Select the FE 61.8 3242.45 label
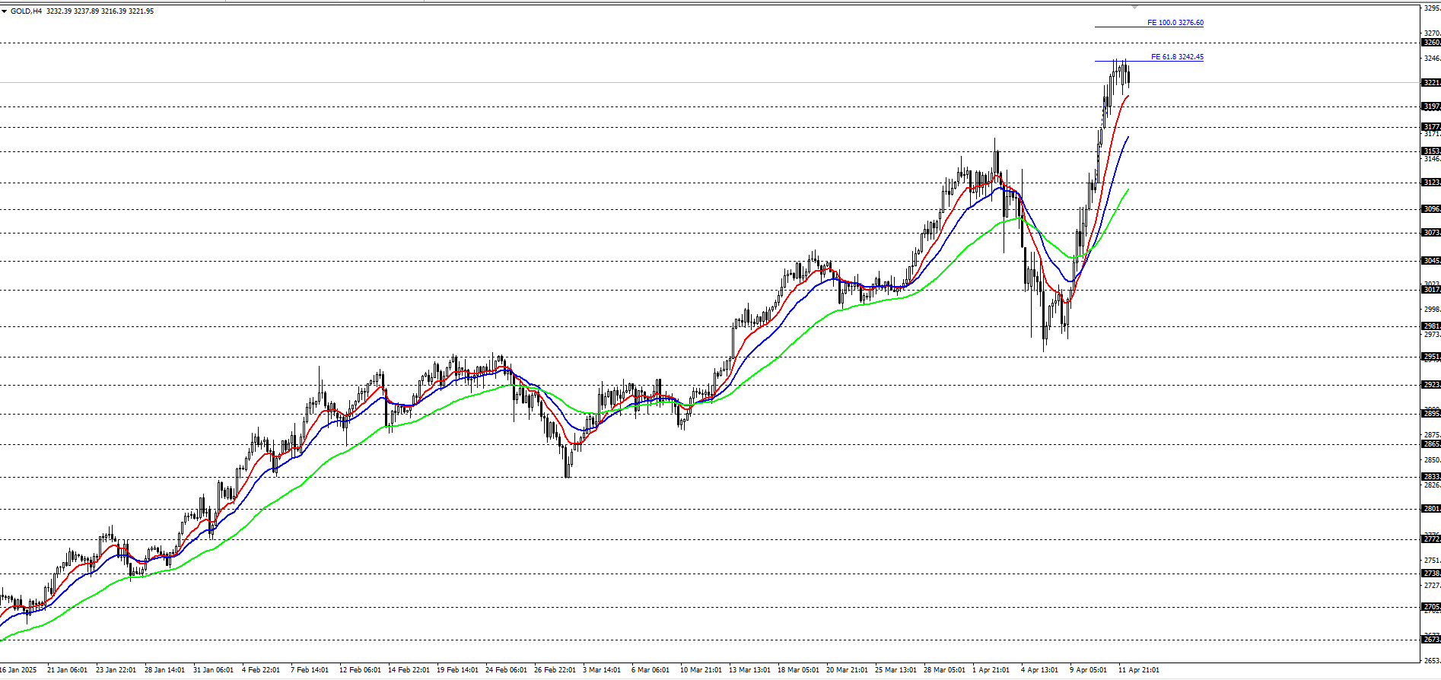This screenshot has height=680, width=1441. click(1177, 57)
